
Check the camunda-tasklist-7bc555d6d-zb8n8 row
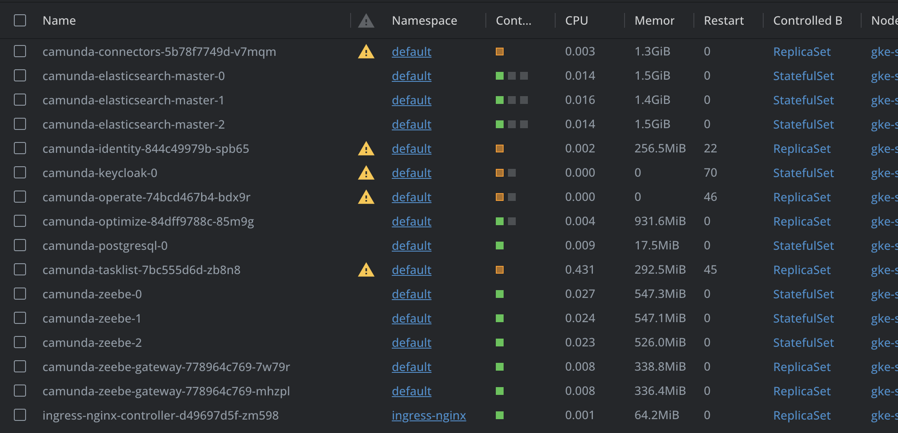pos(20,270)
